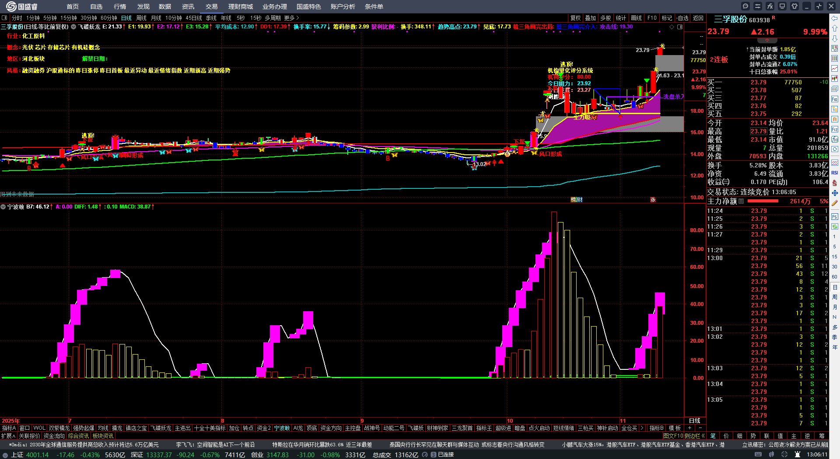Select the pencil drawing tool in sidebar

(835, 203)
